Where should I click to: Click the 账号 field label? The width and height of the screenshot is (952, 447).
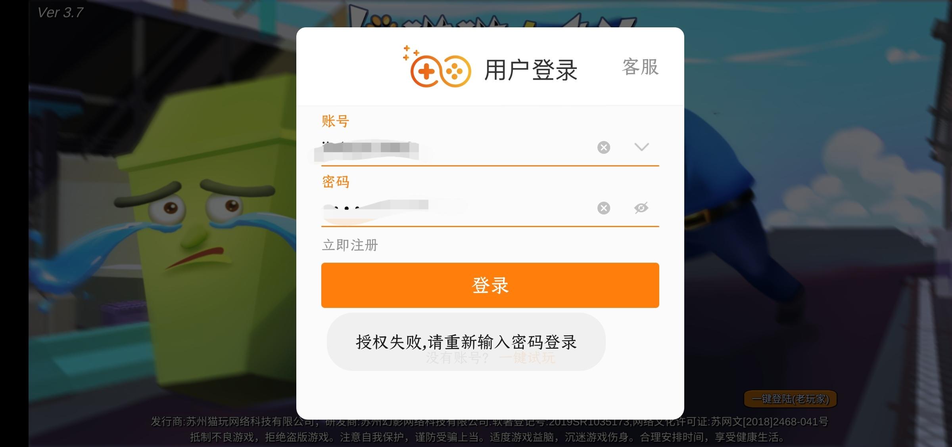tap(335, 121)
